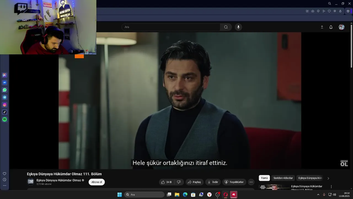Viewport: 353px width, 199px height.
Task: Focus the YouTube search field Ara
Action: [x=171, y=27]
